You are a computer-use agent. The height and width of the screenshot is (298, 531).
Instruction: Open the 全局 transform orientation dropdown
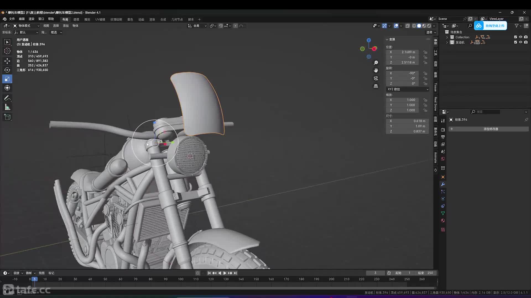point(197,26)
